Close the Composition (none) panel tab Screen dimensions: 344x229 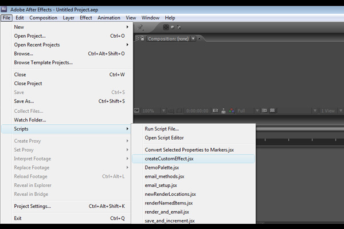[x=200, y=38]
